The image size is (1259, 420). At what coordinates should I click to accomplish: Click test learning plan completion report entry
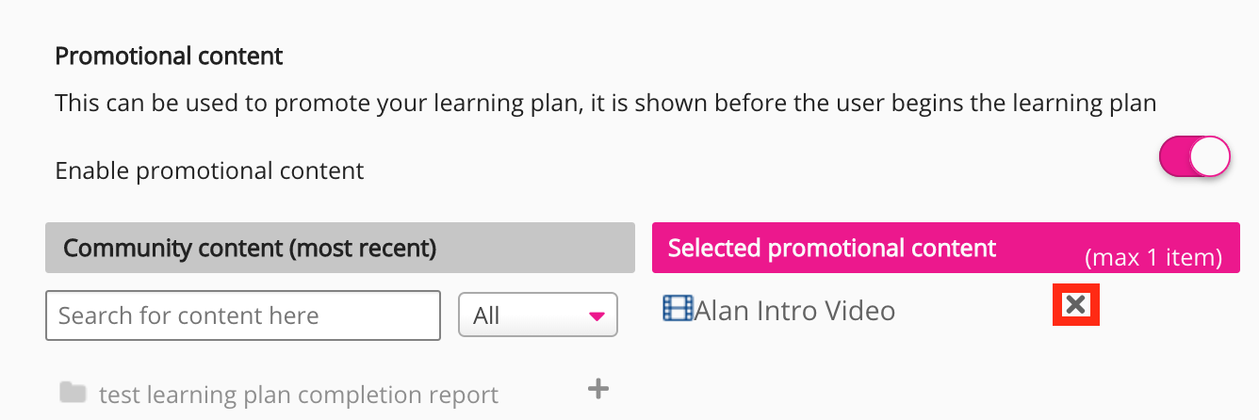pyautogui.click(x=298, y=395)
